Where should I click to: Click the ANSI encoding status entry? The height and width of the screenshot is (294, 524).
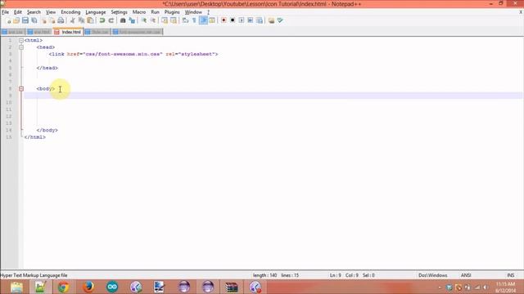pos(466,275)
